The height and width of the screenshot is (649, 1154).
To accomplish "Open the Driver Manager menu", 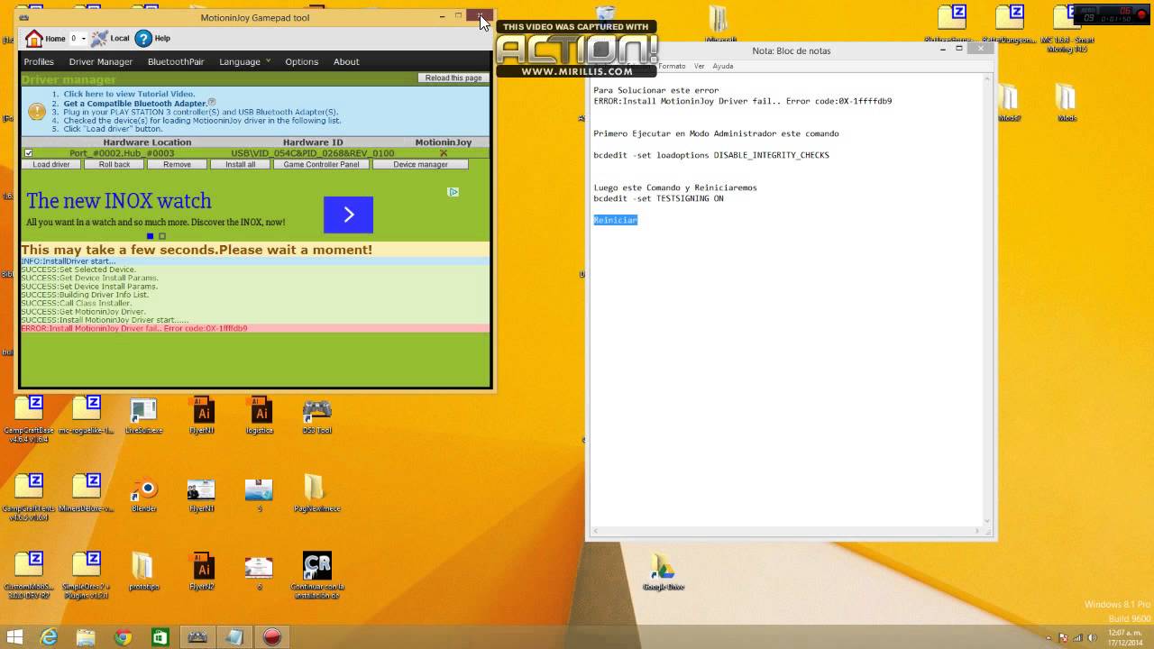I will (101, 61).
